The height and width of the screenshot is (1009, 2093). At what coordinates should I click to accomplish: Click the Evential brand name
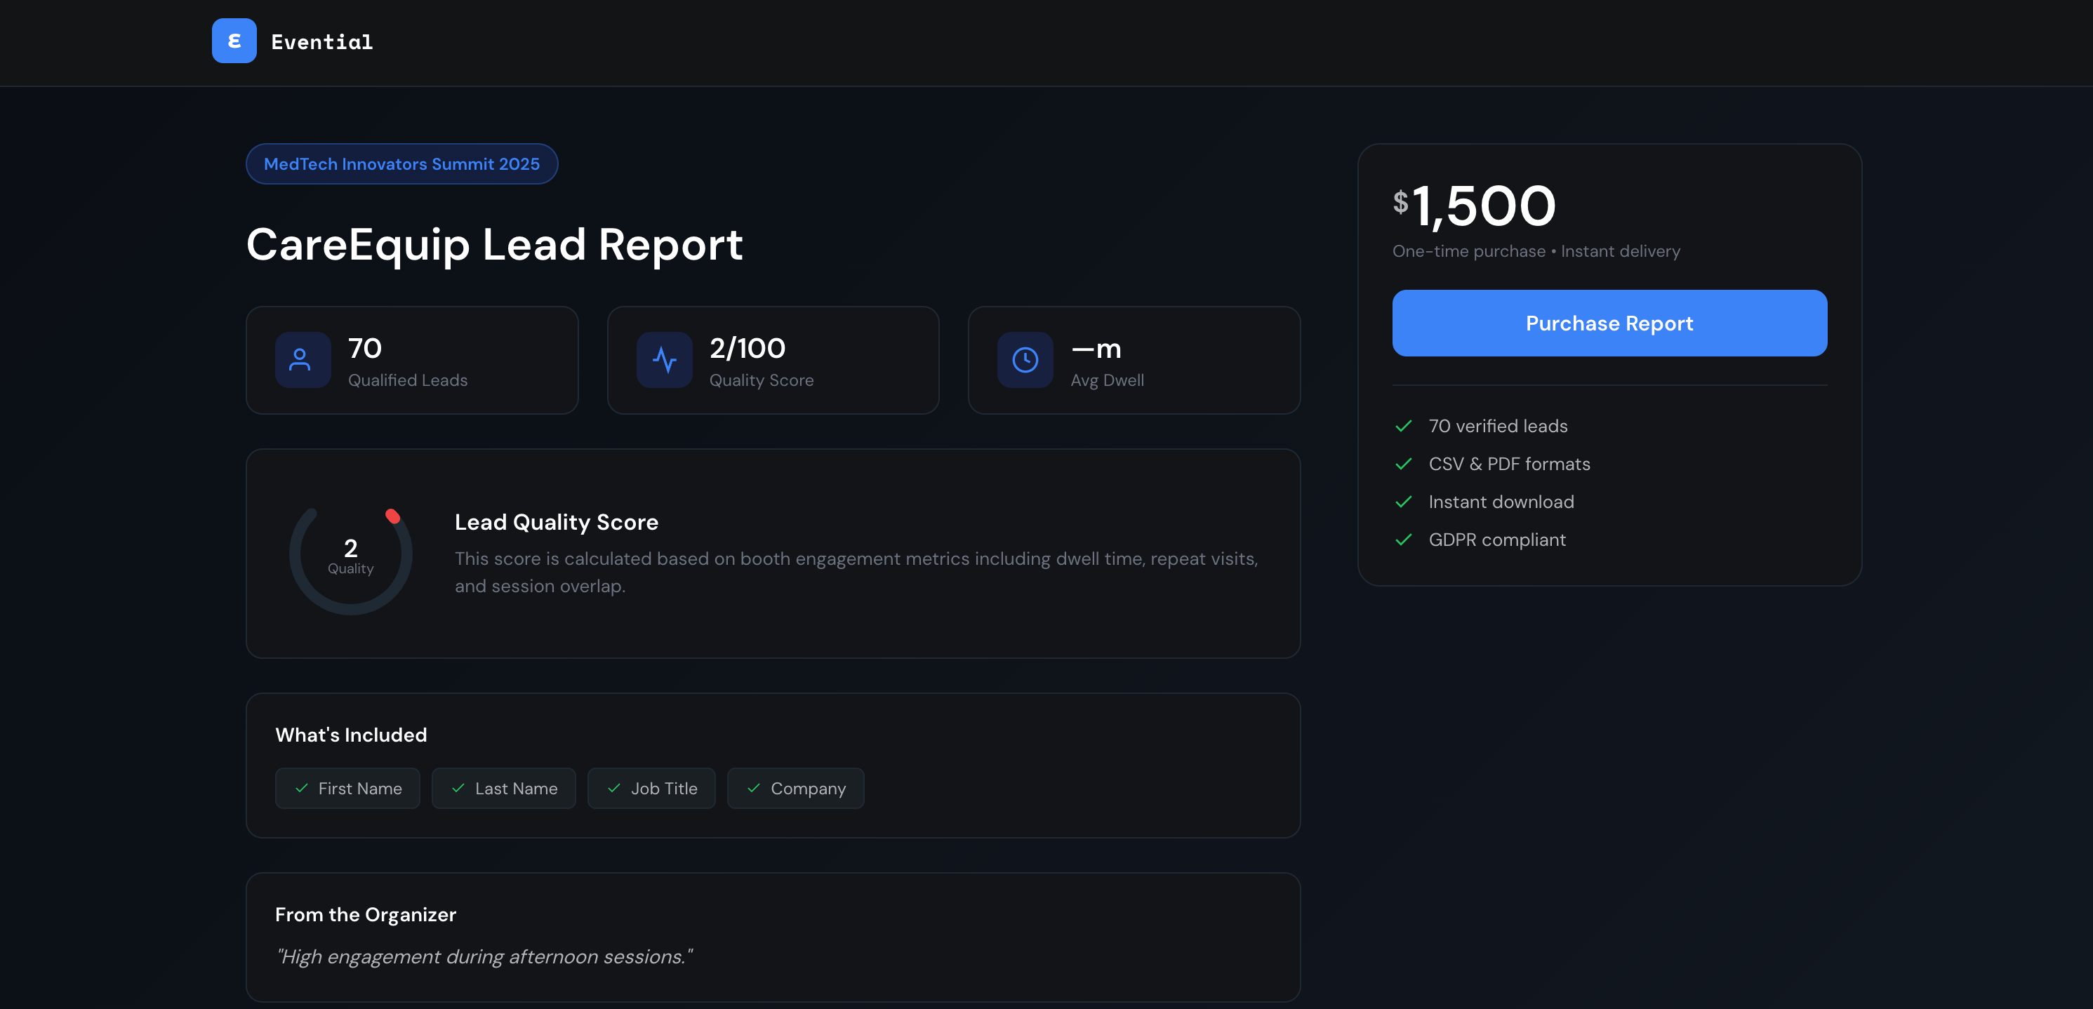321,41
